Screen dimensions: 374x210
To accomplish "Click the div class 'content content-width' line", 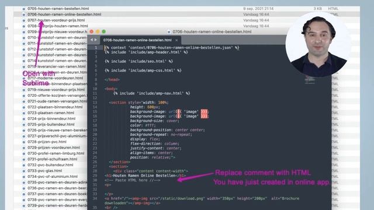I will click(x=151, y=171).
